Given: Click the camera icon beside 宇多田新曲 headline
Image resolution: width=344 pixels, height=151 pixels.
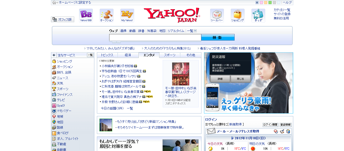Looking at the screenshot, I should tap(144, 71).
